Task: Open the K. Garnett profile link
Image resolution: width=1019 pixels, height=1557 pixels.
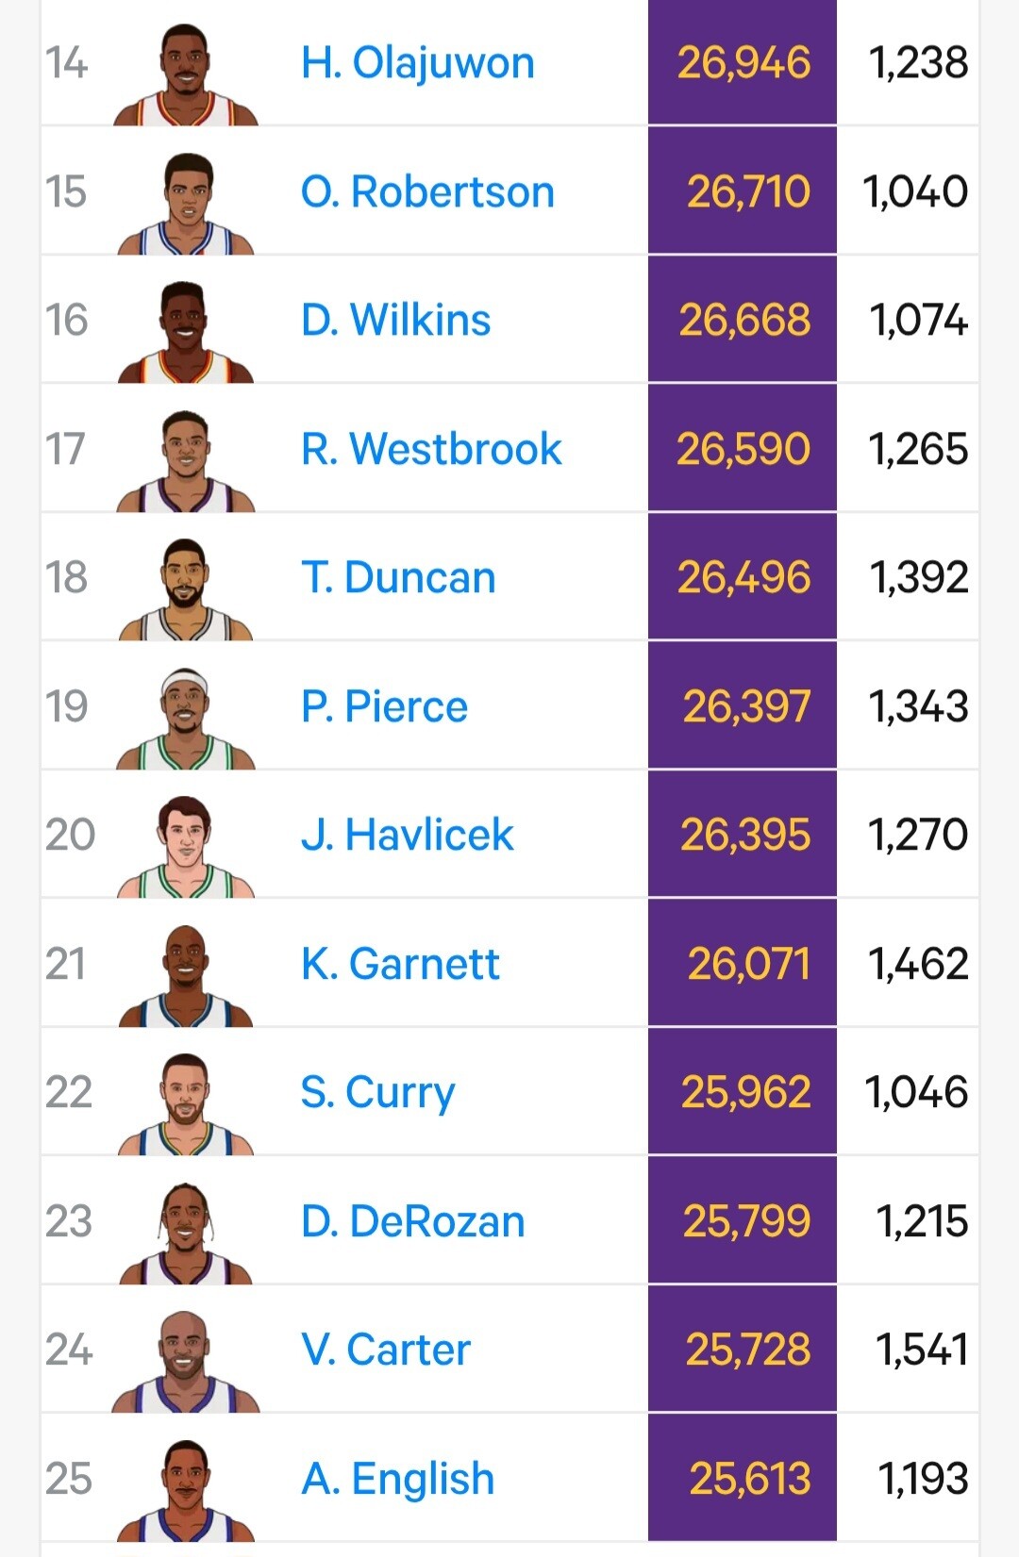Action: (x=400, y=964)
